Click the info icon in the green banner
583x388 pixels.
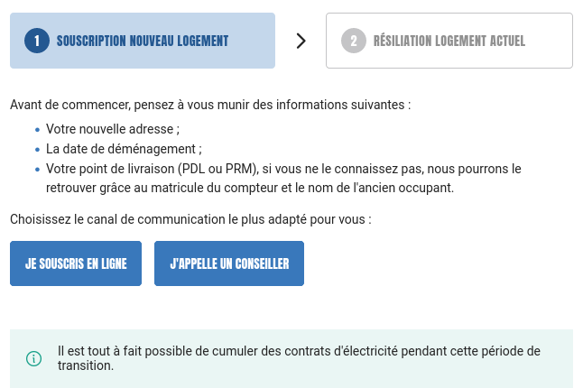pos(34,358)
